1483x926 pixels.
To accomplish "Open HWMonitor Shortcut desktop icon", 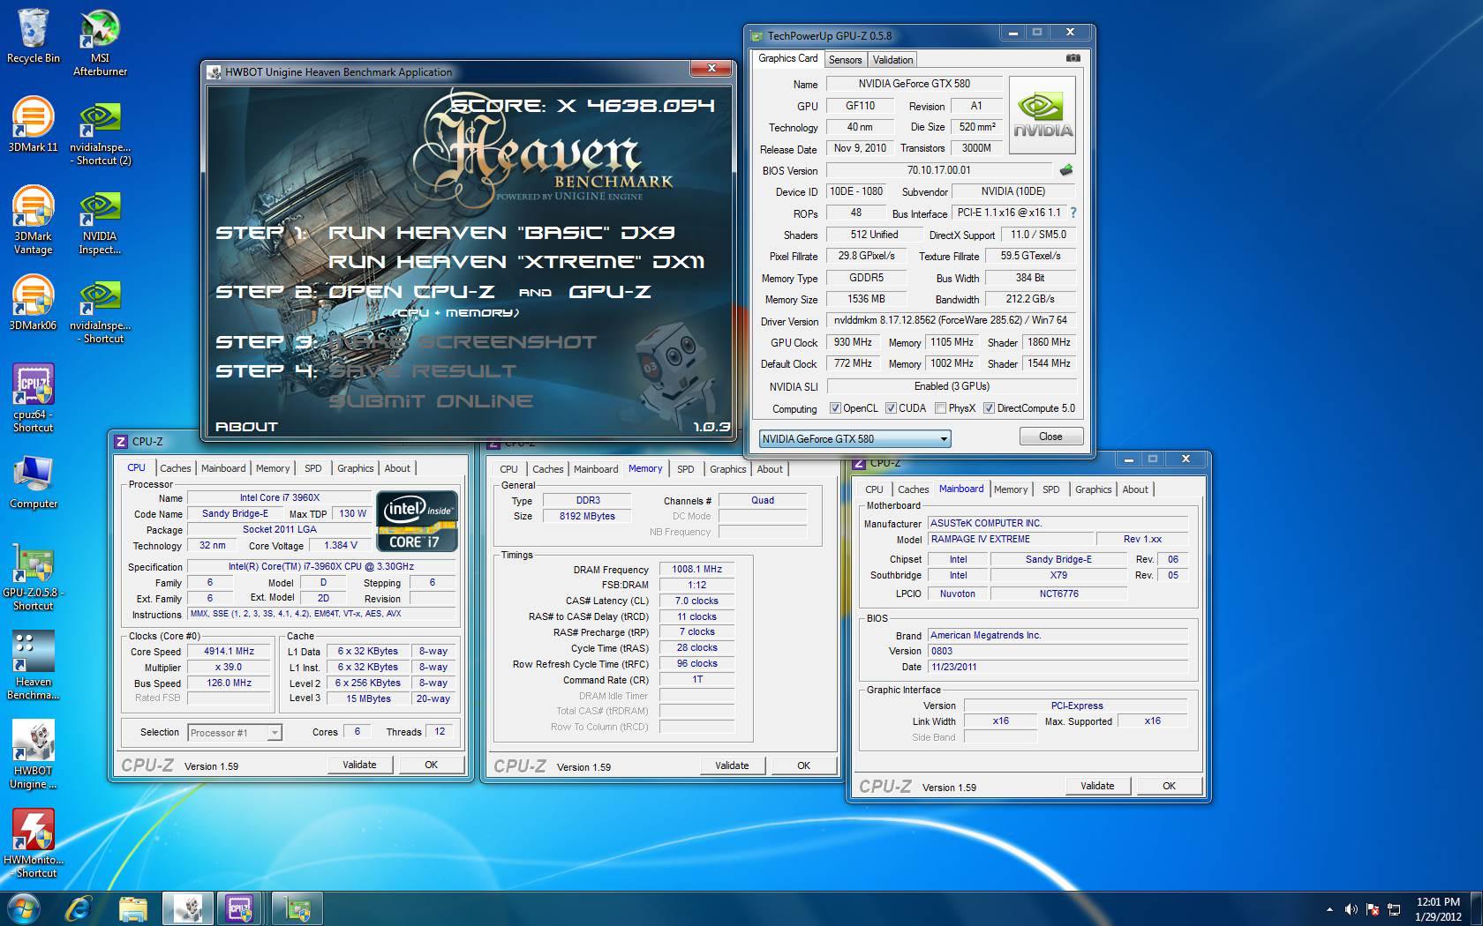I will pos(34,843).
